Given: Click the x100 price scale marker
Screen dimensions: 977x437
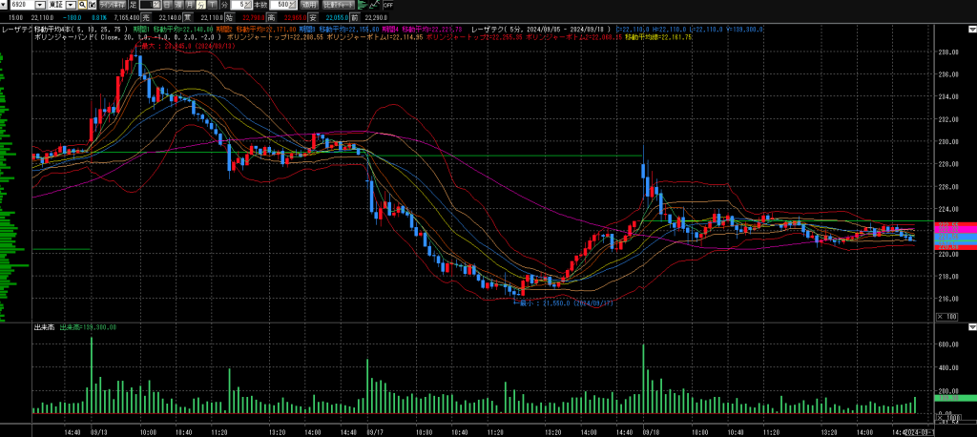Looking at the screenshot, I should click(946, 315).
